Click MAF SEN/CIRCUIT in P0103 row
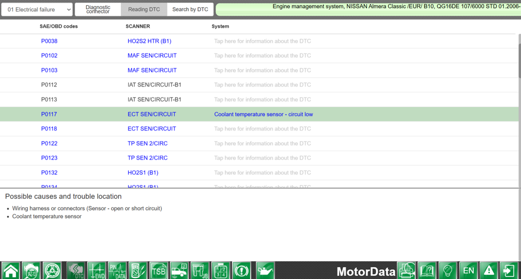 [152, 71]
